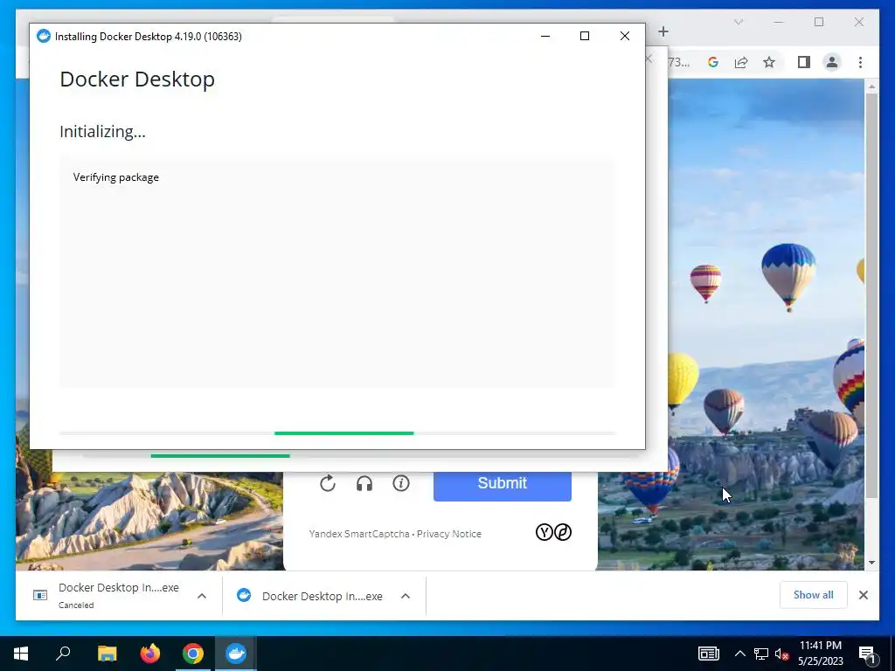Image resolution: width=895 pixels, height=671 pixels.
Task: Click the Verifying package status text
Action: coord(116,177)
